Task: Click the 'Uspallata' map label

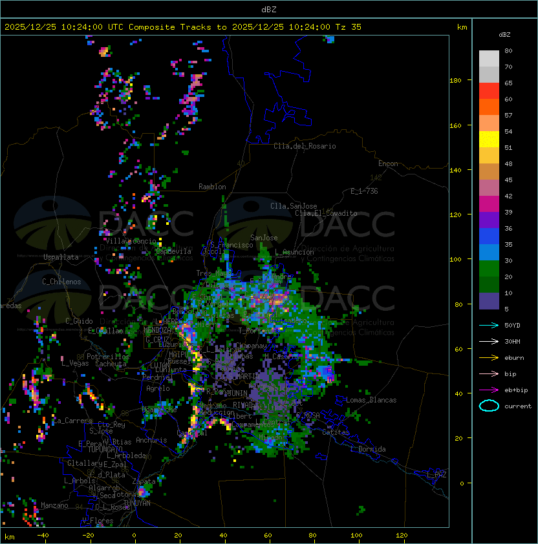Action: tap(61, 257)
